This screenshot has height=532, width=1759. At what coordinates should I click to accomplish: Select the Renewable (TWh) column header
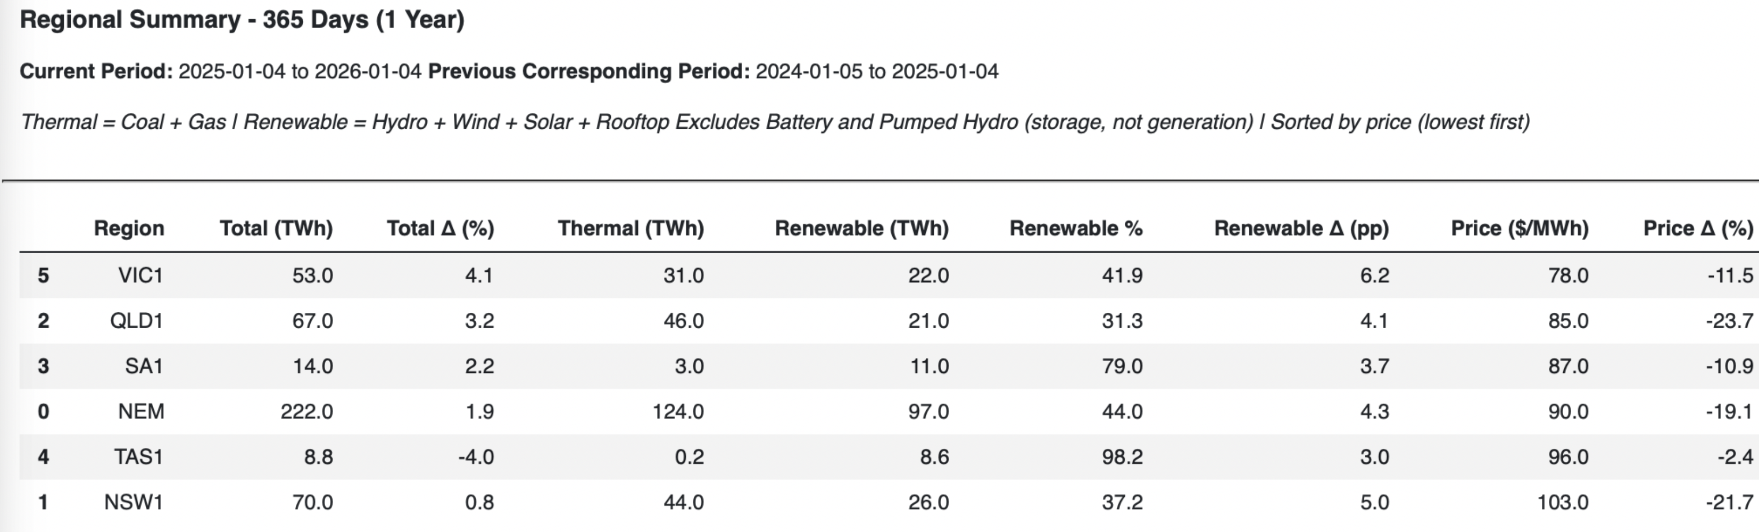click(x=861, y=228)
